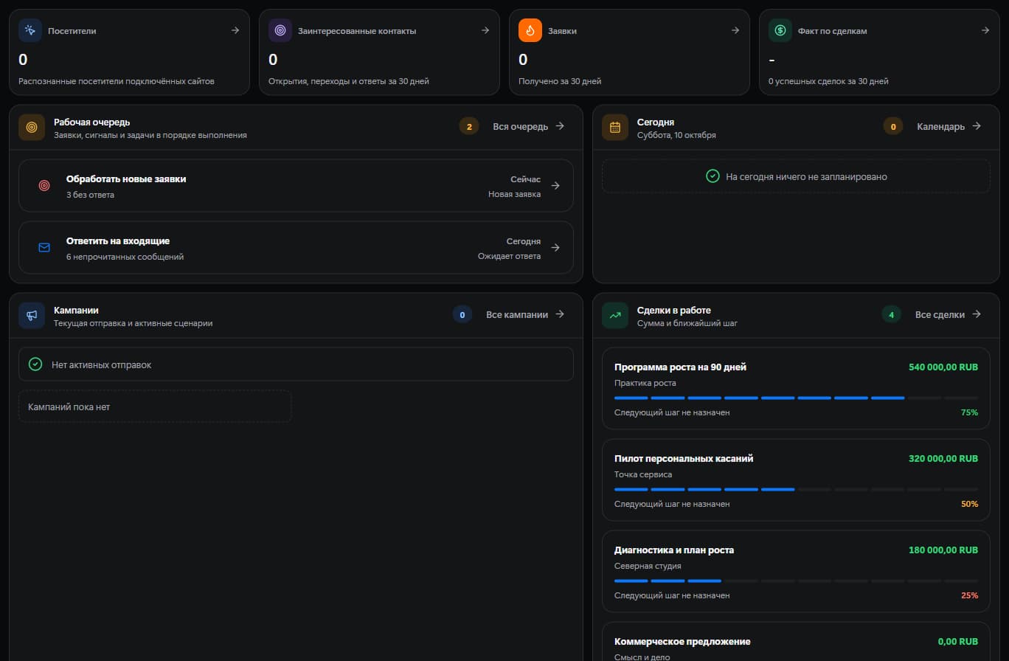The height and width of the screenshot is (661, 1009).
Task: Click the deals counter badge 4
Action: (892, 314)
